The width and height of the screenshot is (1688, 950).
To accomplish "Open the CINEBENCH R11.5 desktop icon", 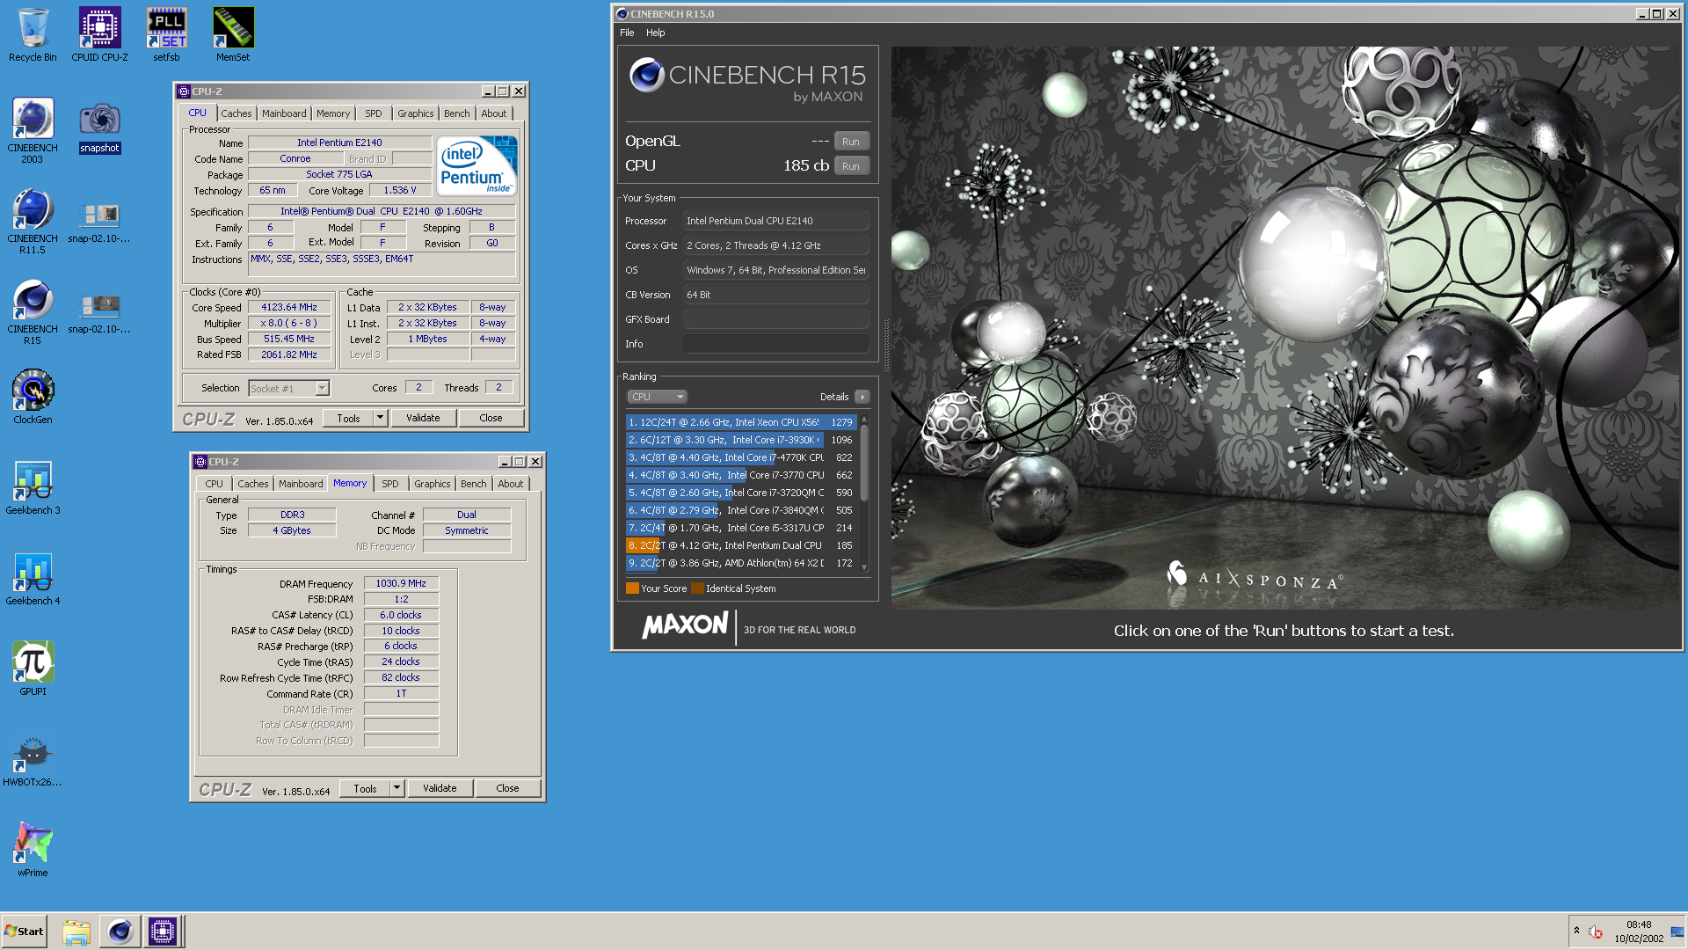I will tap(33, 222).
